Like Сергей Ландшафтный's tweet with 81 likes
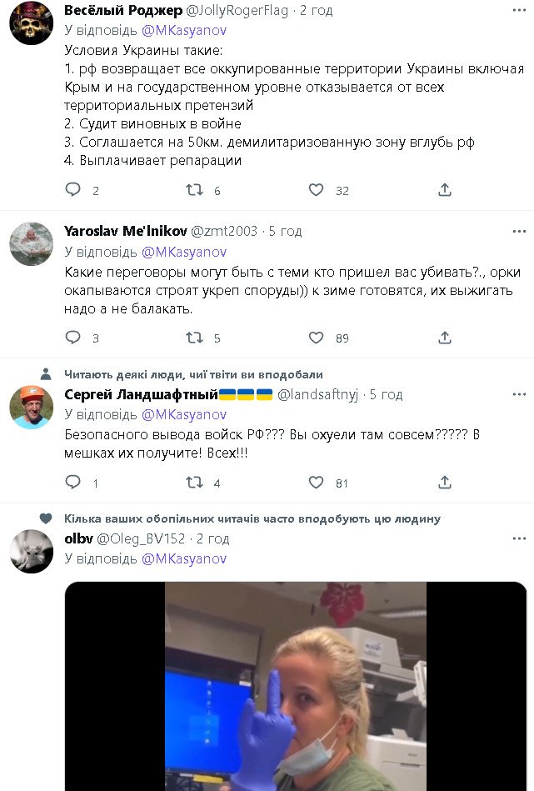534x791 pixels. [x=317, y=483]
